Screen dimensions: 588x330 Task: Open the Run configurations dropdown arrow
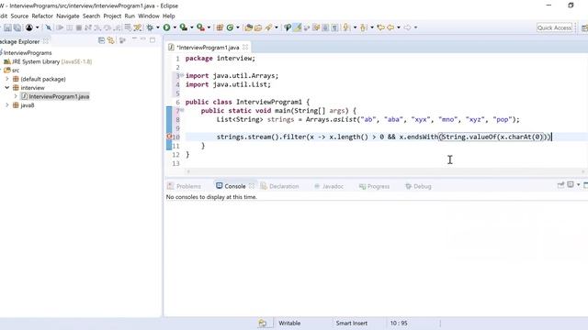[x=175, y=27]
